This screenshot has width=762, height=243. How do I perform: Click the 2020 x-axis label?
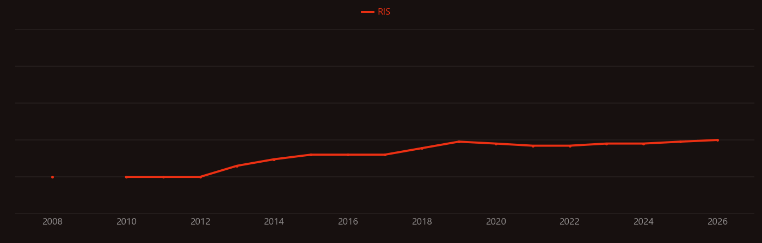[496, 222]
